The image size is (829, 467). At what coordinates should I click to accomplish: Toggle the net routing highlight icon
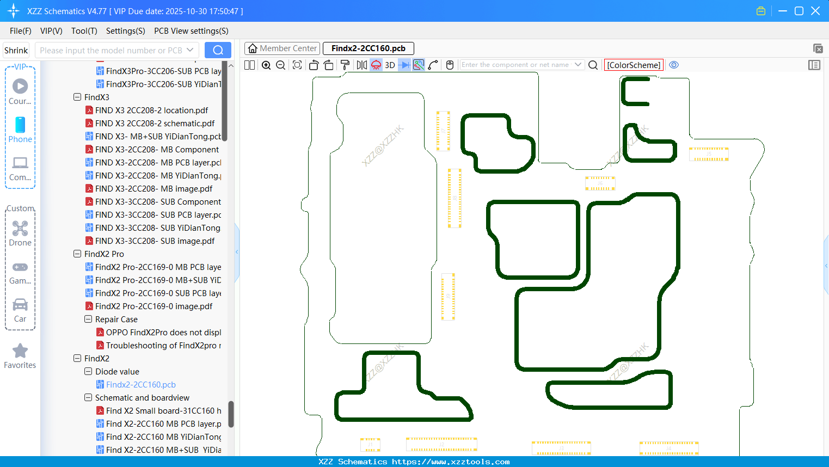tap(419, 65)
